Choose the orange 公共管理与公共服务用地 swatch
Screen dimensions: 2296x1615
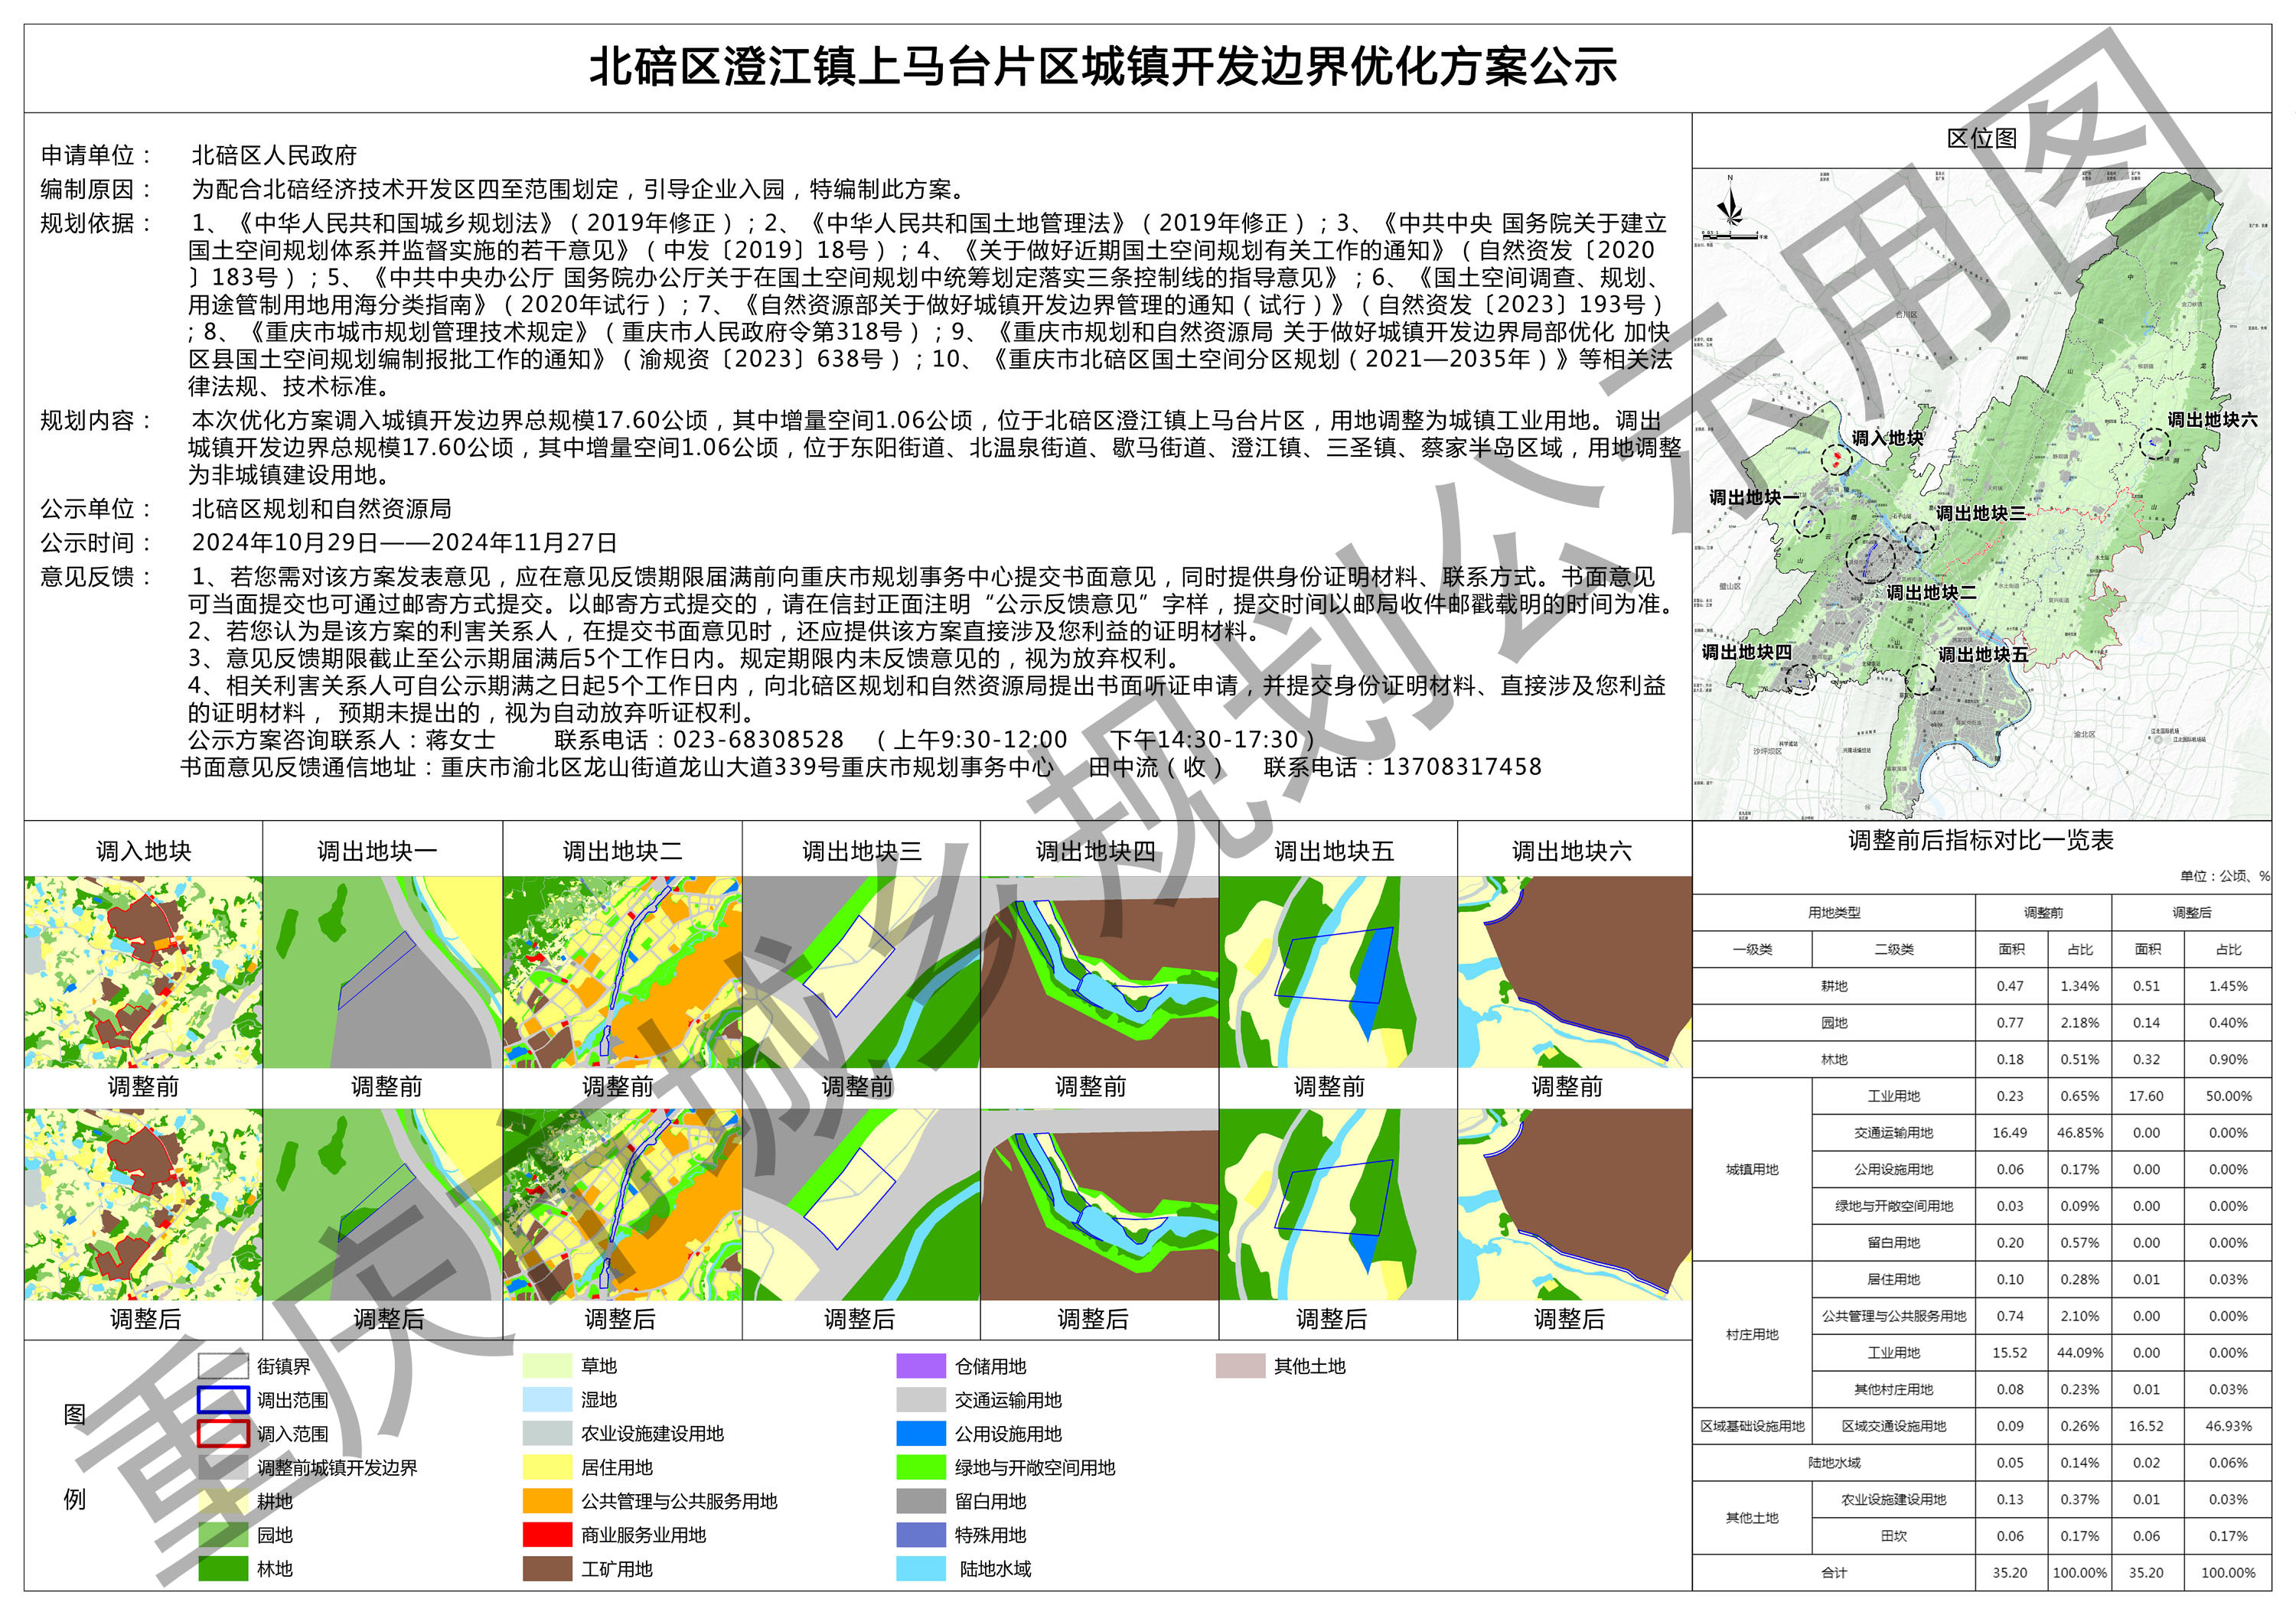pos(547,1501)
